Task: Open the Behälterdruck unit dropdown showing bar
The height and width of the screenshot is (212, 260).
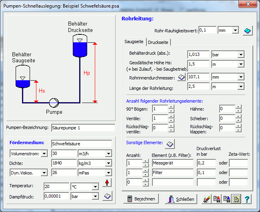Action: [240, 54]
